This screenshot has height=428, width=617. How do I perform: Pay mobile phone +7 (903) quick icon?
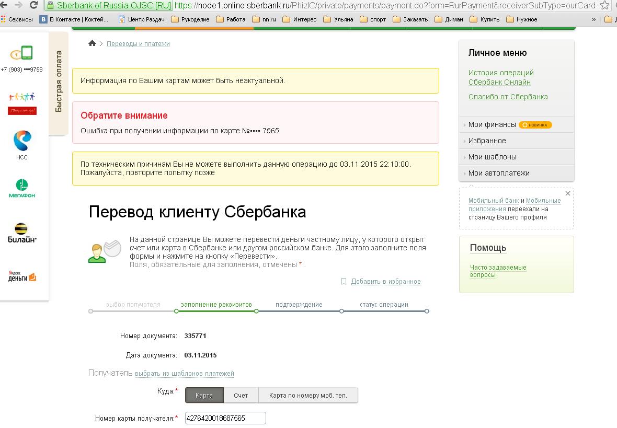pyautogui.click(x=21, y=59)
